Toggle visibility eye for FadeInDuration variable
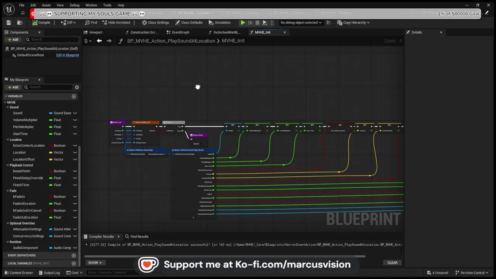Viewport: 496px width, 279px height. pyautogui.click(x=75, y=204)
